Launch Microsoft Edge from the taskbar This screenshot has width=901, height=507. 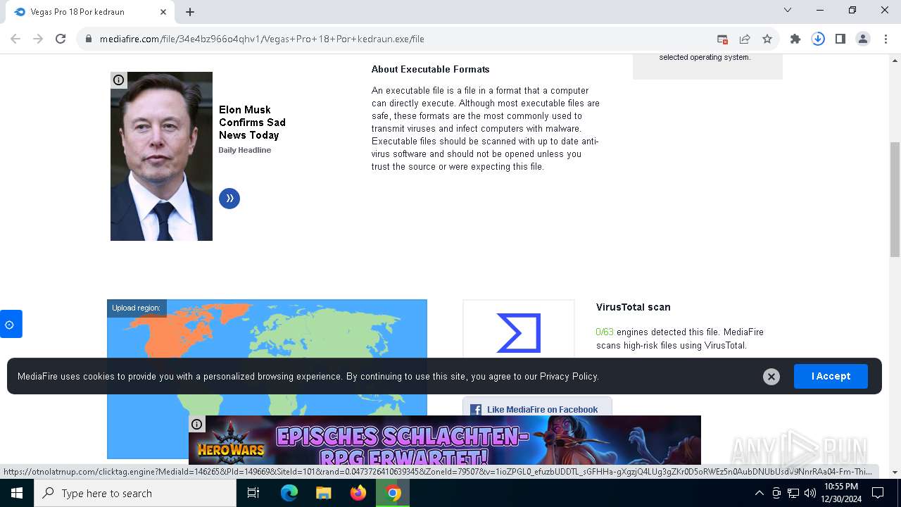point(289,493)
